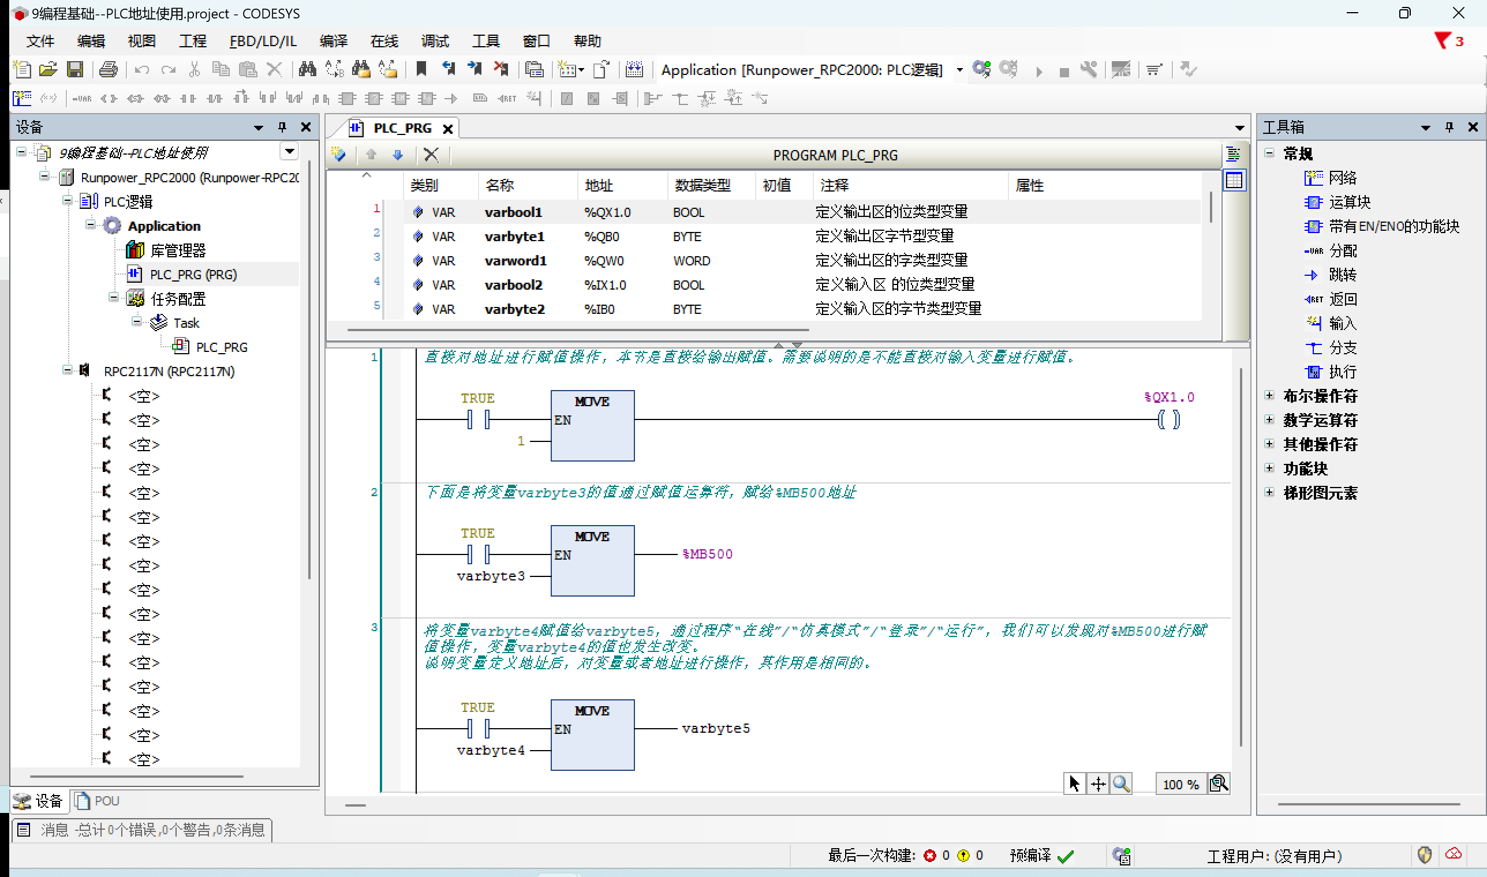This screenshot has height=877, width=1487.
Task: Click the Insert Network ladder toolbar icon
Action: 23,98
